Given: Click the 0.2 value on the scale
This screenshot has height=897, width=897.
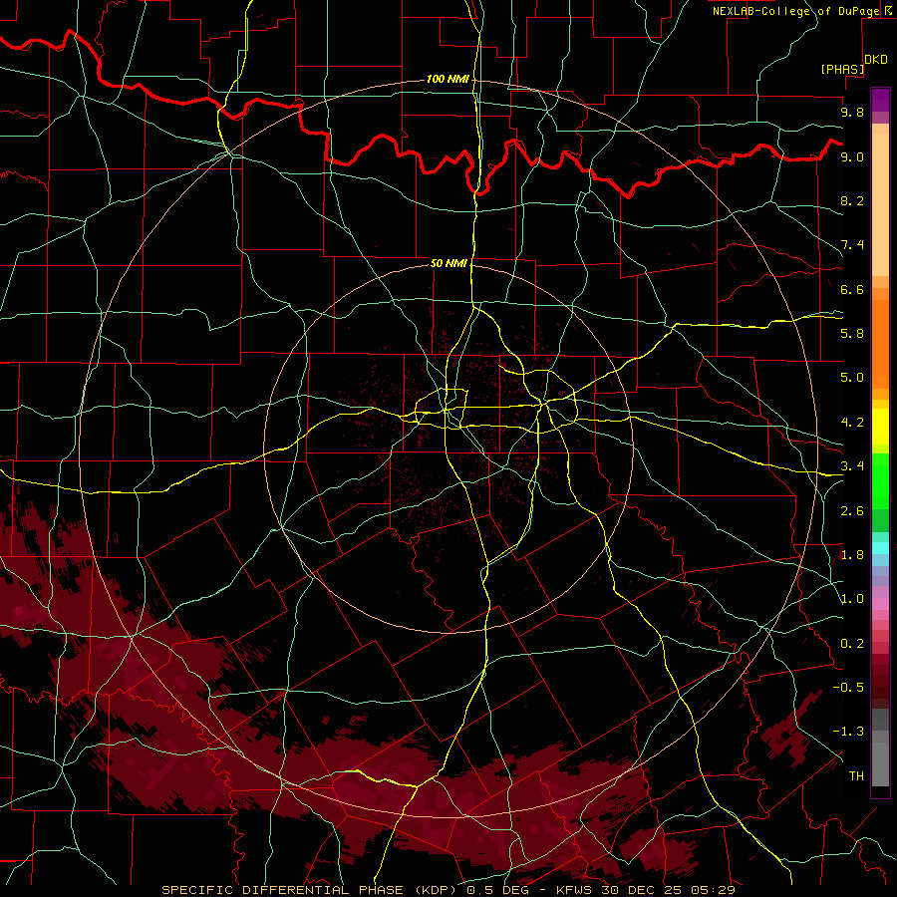Looking at the screenshot, I should click(x=852, y=644).
